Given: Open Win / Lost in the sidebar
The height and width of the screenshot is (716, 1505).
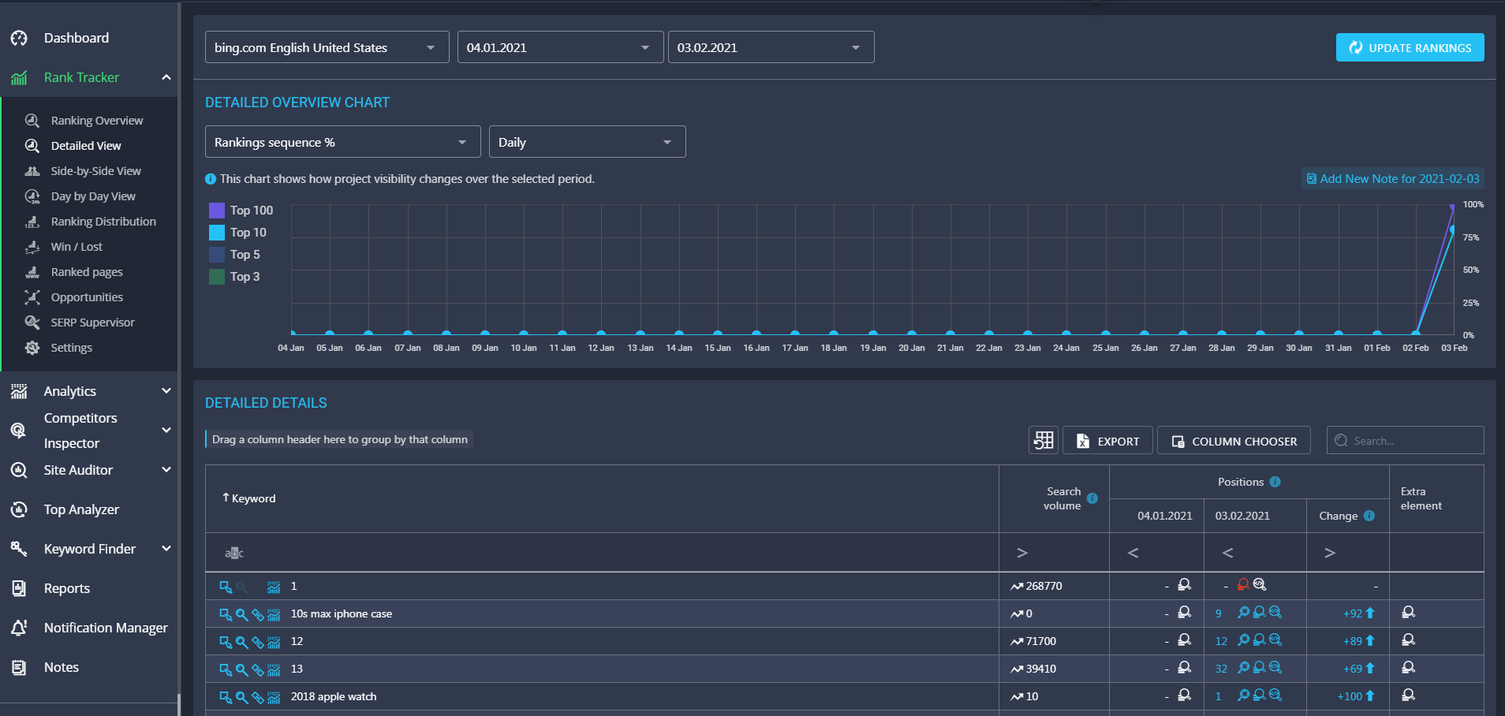Looking at the screenshot, I should point(76,247).
